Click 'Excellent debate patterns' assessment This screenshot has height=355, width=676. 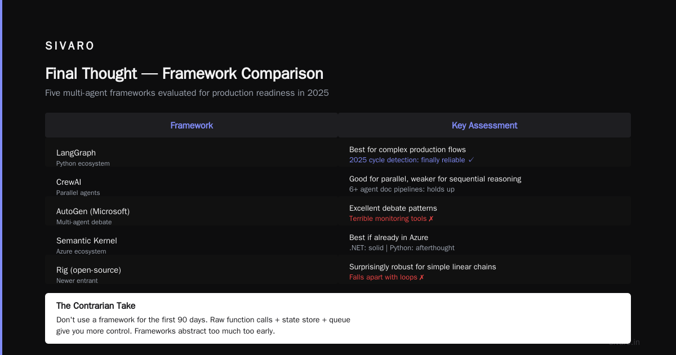[x=393, y=208]
